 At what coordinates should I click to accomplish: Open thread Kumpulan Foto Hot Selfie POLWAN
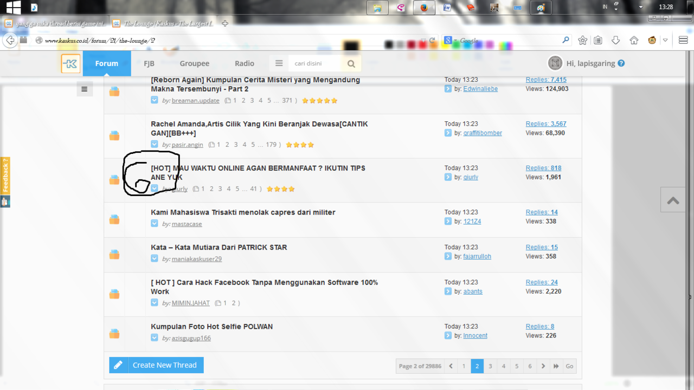(211, 327)
